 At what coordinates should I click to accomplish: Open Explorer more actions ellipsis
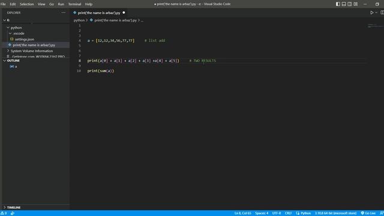coord(64,13)
